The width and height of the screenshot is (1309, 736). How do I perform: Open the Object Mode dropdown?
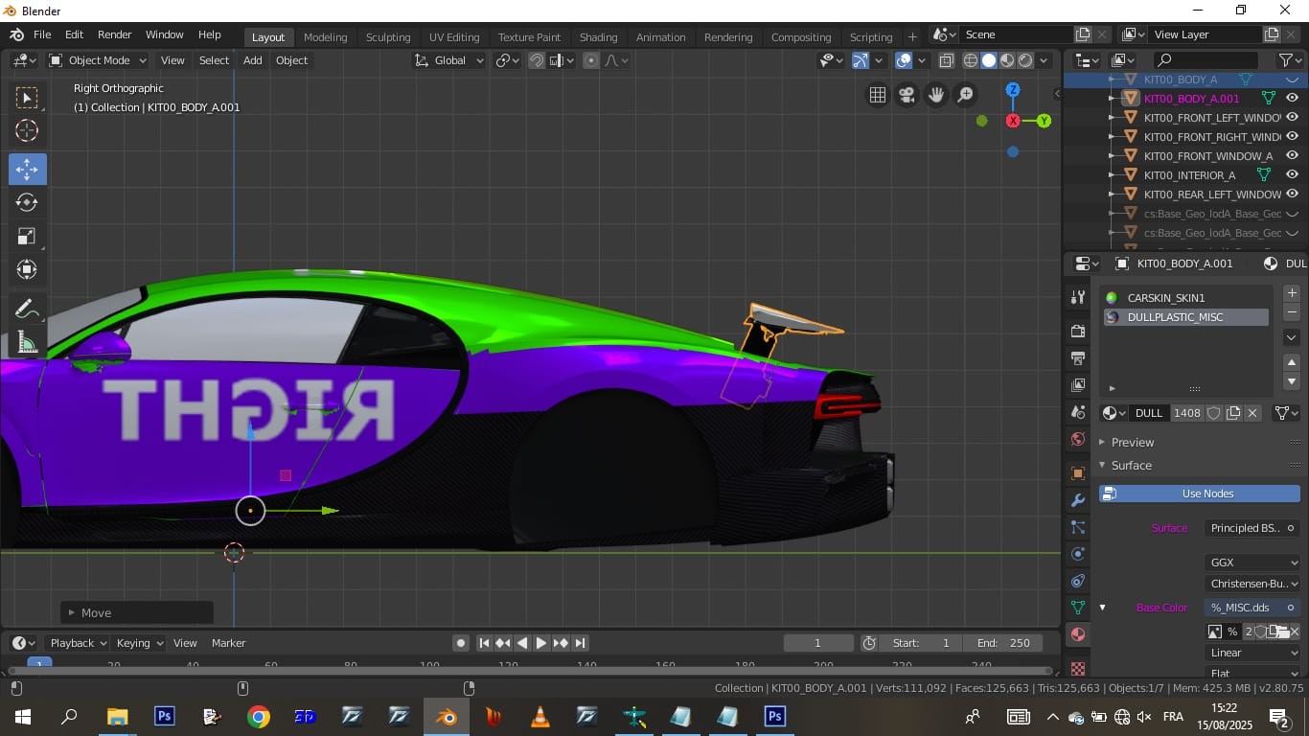tap(99, 60)
